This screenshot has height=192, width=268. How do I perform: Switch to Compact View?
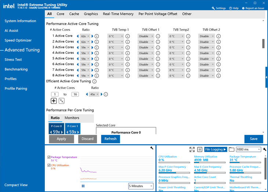(16, 185)
